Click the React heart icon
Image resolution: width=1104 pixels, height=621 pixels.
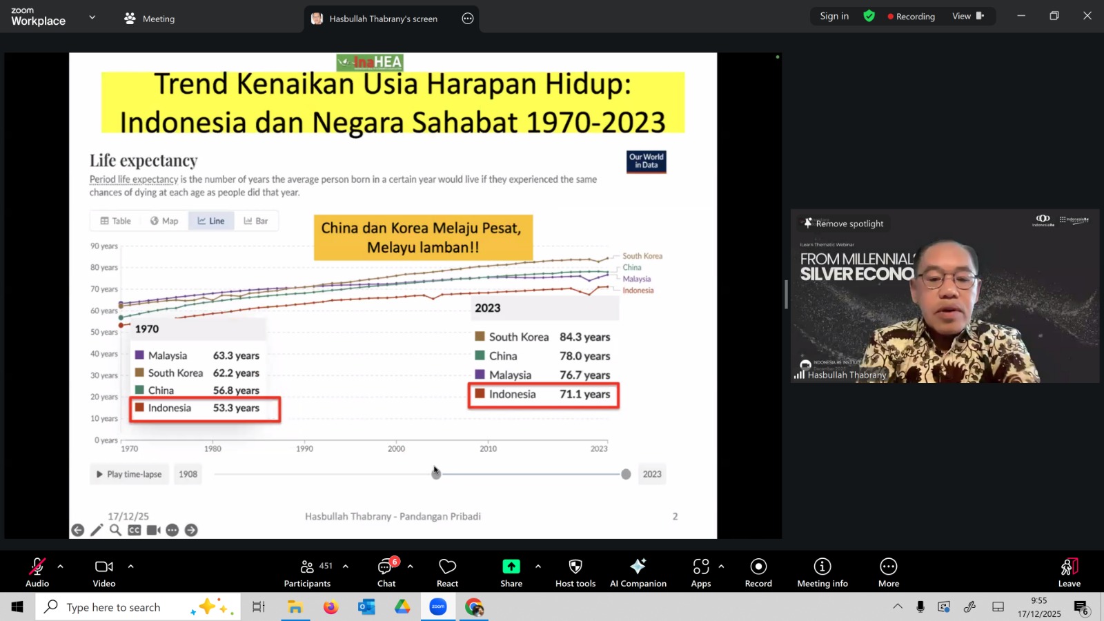(447, 572)
